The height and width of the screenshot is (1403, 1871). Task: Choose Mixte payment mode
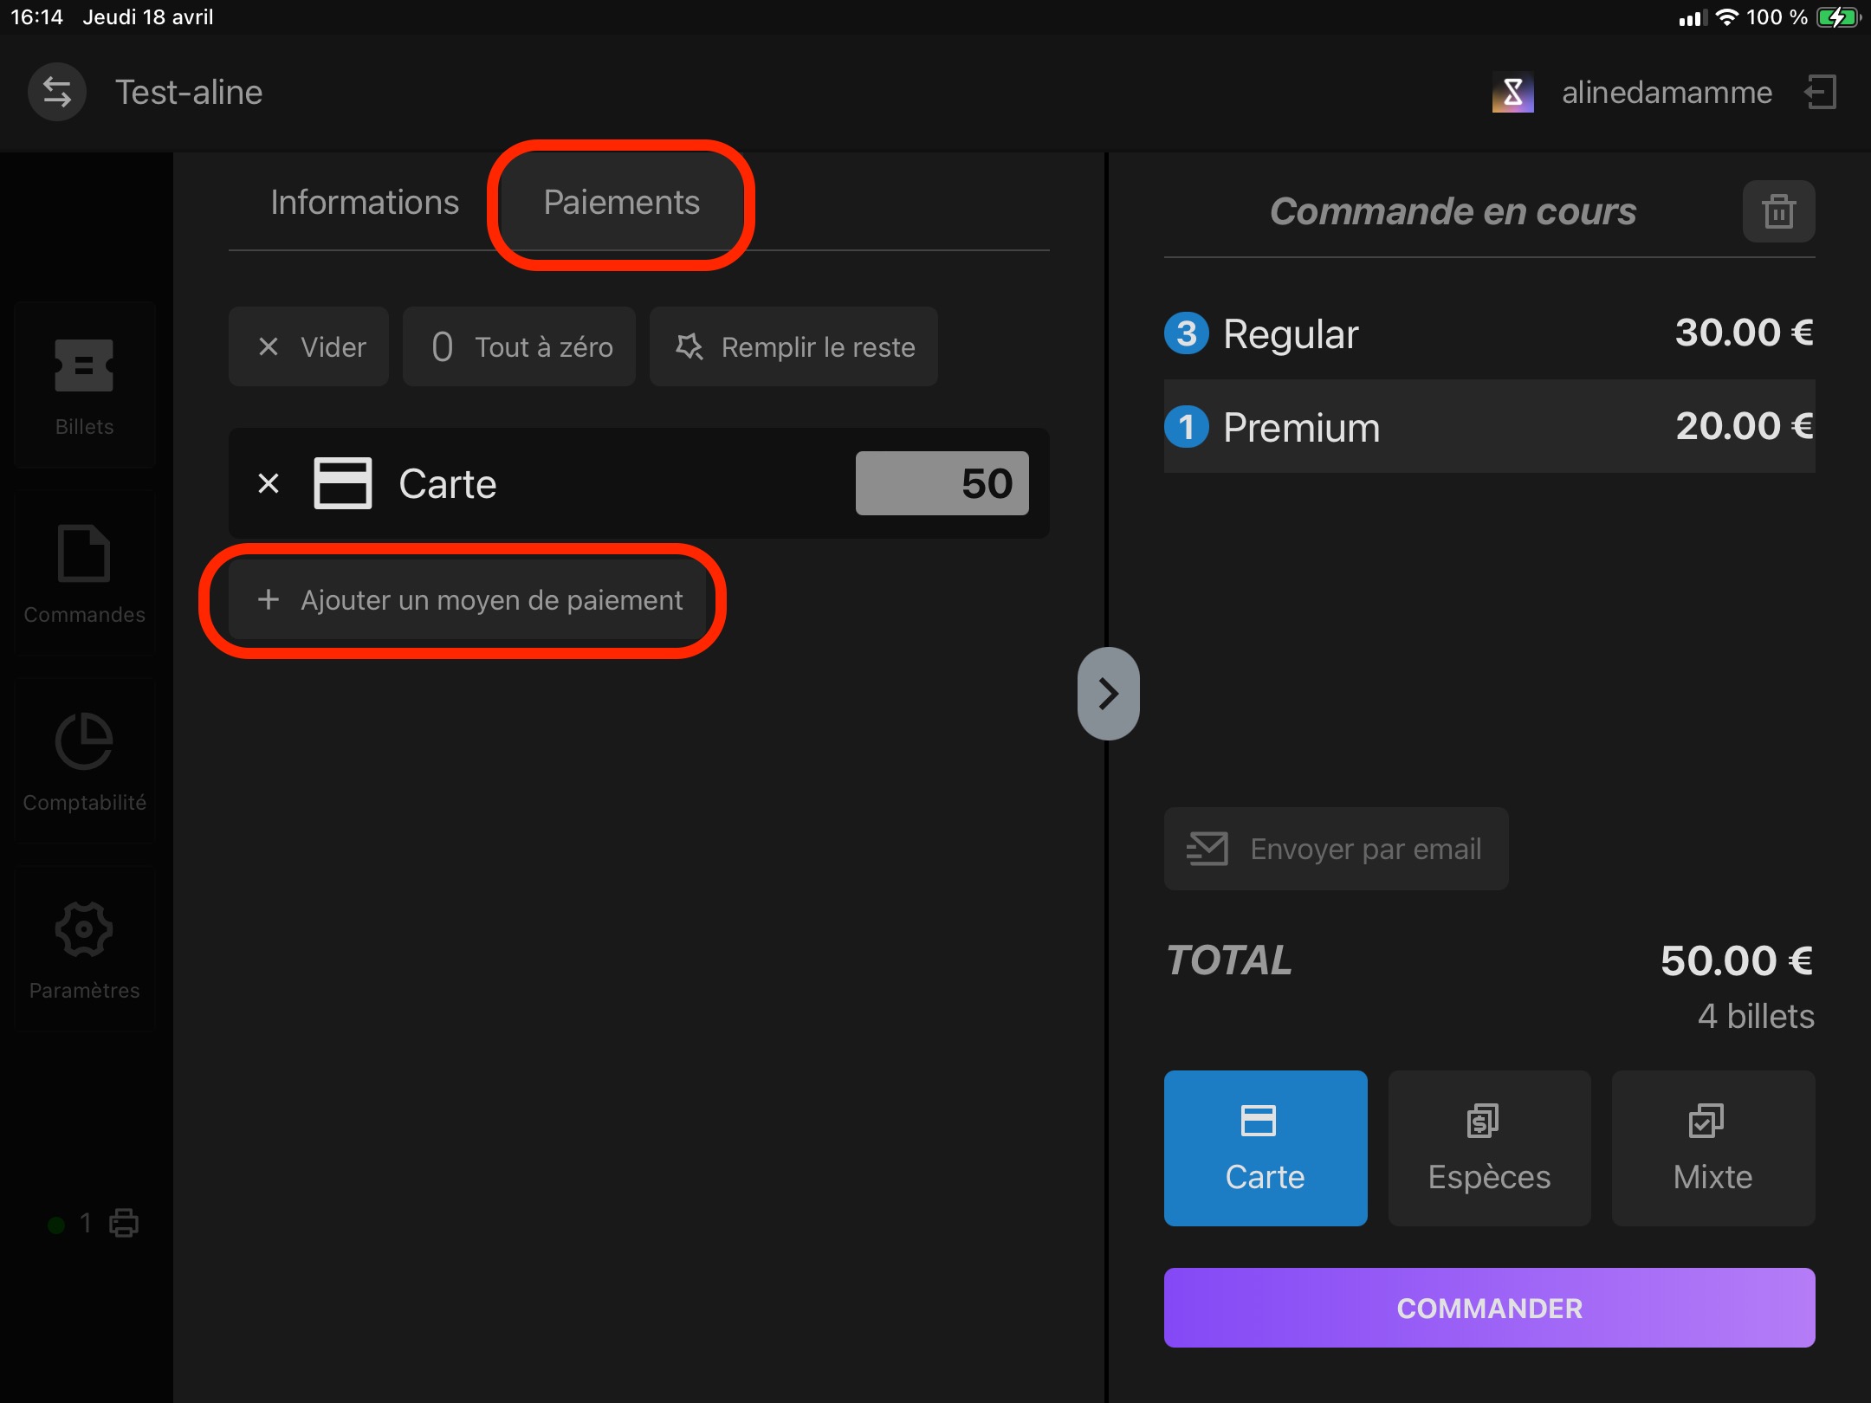pos(1713,1148)
